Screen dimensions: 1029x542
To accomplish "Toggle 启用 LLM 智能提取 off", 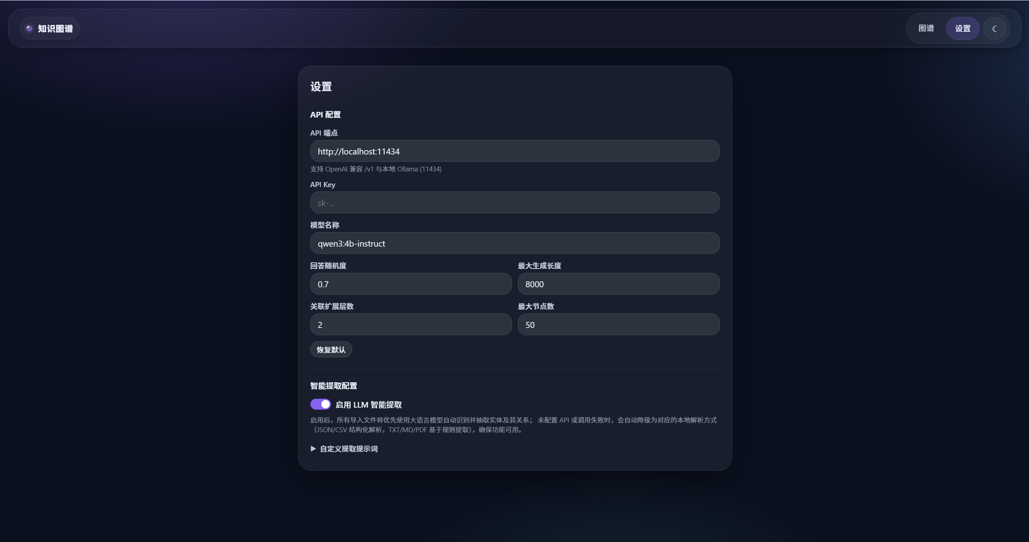I will click(x=320, y=404).
